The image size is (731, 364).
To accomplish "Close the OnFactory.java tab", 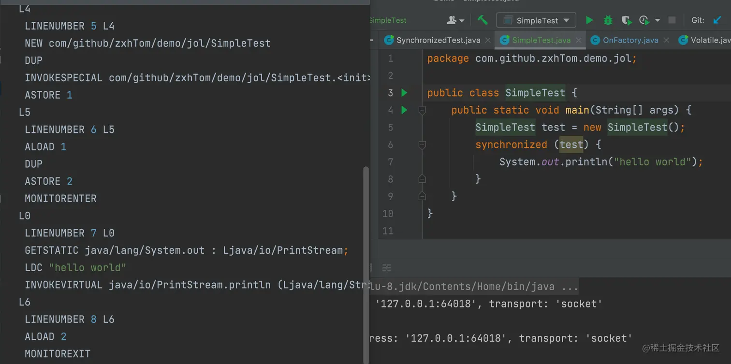I will (666, 41).
